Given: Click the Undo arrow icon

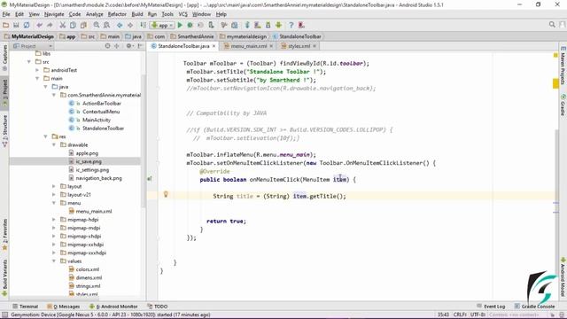Looking at the screenshot, I should tap(39, 25).
